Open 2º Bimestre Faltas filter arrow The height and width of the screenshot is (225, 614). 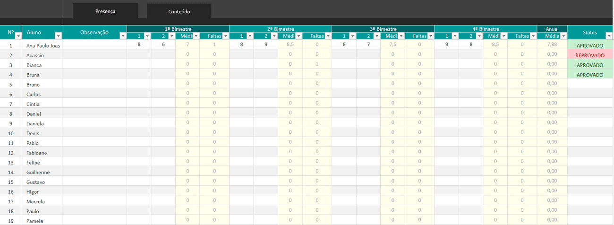328,36
